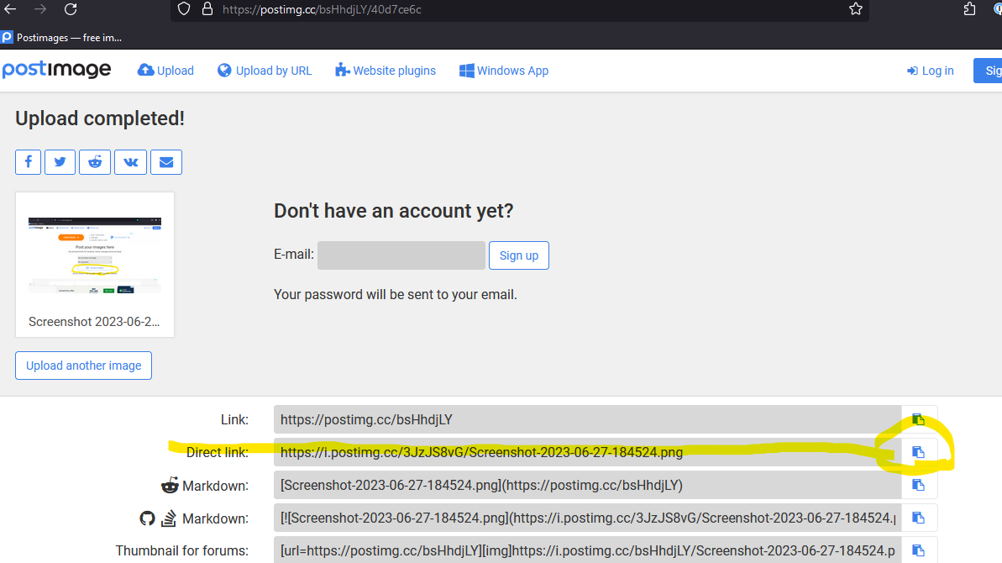This screenshot has width=1002, height=563.
Task: Click the Sign up button beside E-mail
Action: 519,255
